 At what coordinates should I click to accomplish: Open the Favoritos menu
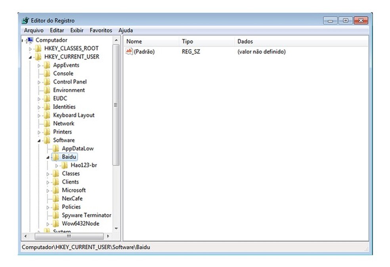[x=101, y=31]
